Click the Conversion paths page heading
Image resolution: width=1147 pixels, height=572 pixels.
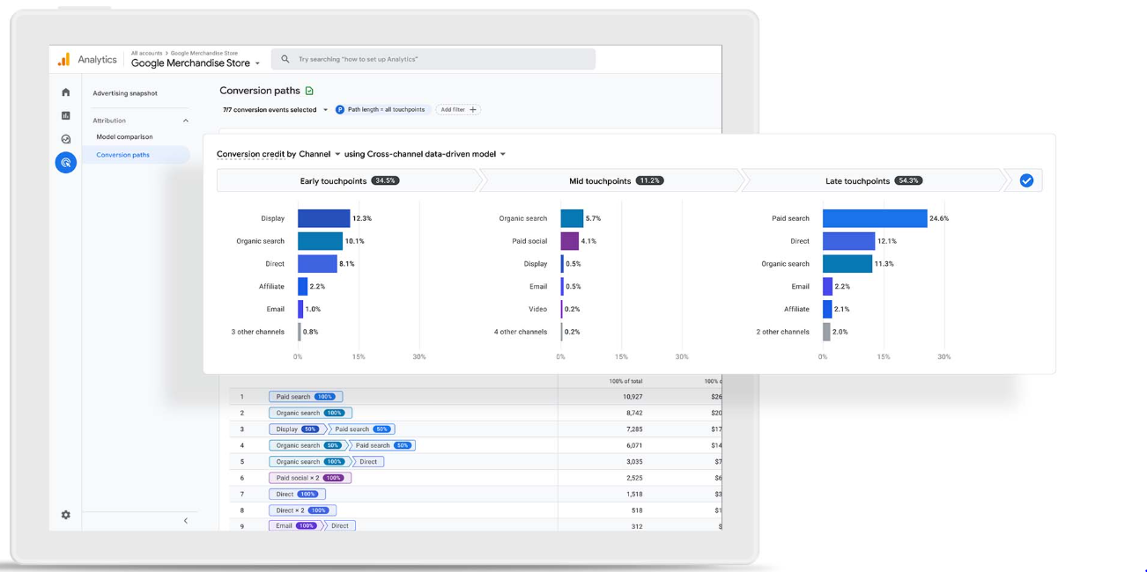click(260, 91)
